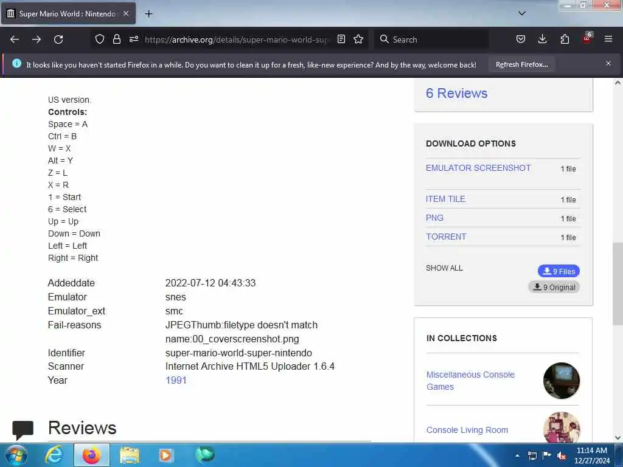Image resolution: width=623 pixels, height=467 pixels.
Task: Open uBlock extension icon with badge
Action: tap(587, 38)
